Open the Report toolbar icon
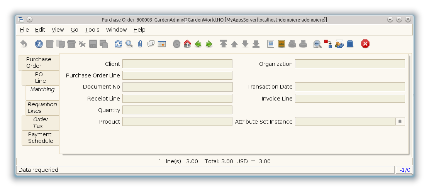The width and height of the screenshot is (429, 191). [271, 44]
